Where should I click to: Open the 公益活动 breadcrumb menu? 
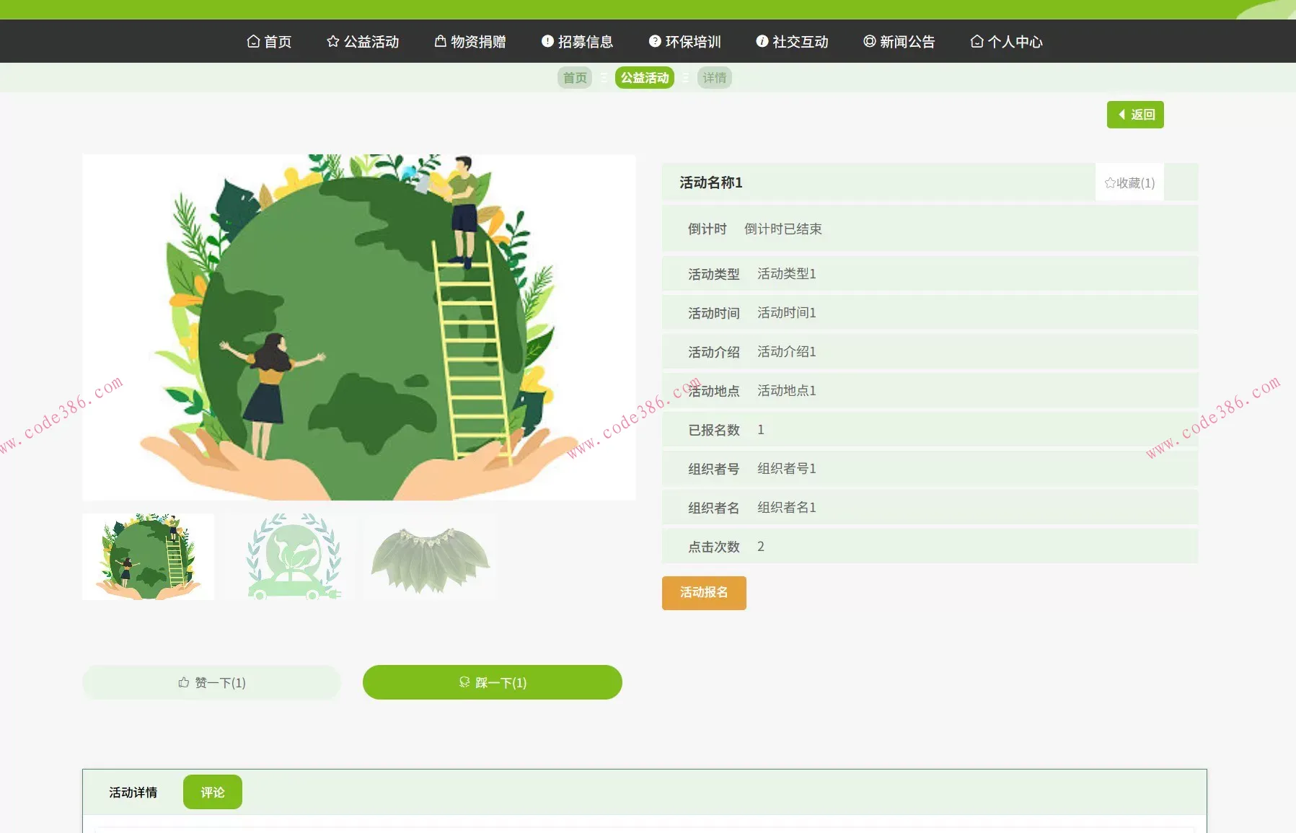point(645,77)
